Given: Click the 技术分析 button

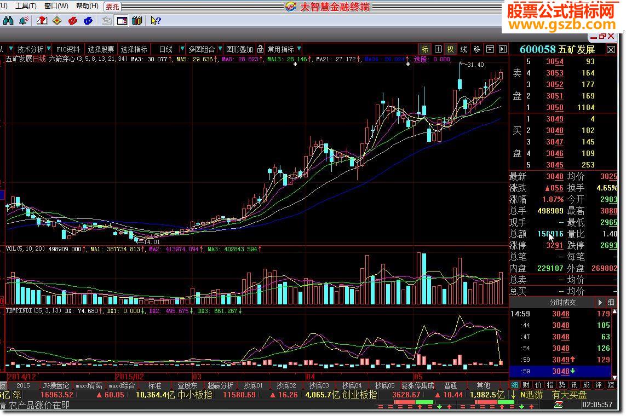Looking at the screenshot, I should (30, 49).
